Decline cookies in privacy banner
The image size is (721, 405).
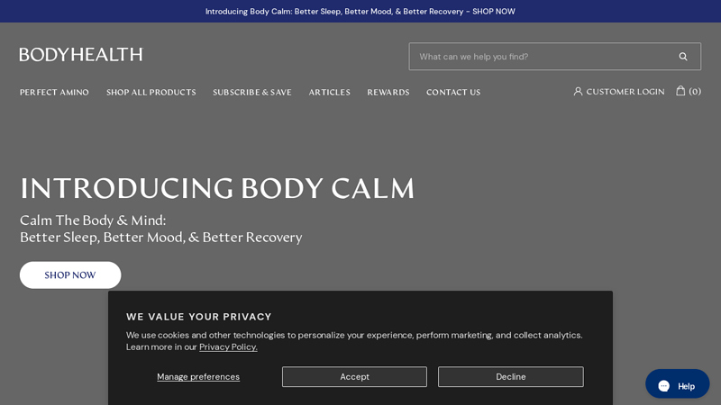click(511, 376)
